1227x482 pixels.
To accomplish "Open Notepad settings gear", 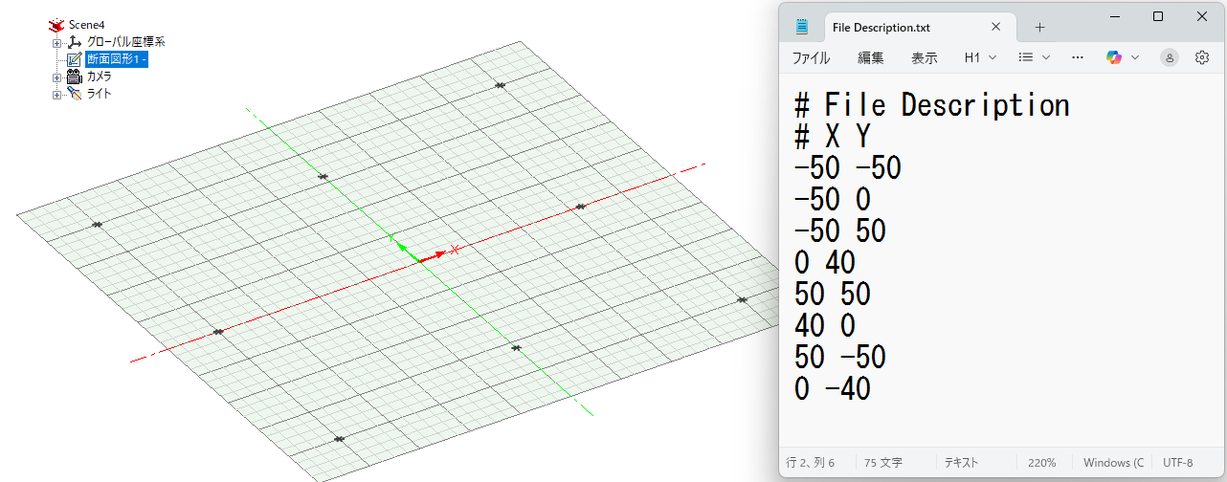I will pos(1202,57).
